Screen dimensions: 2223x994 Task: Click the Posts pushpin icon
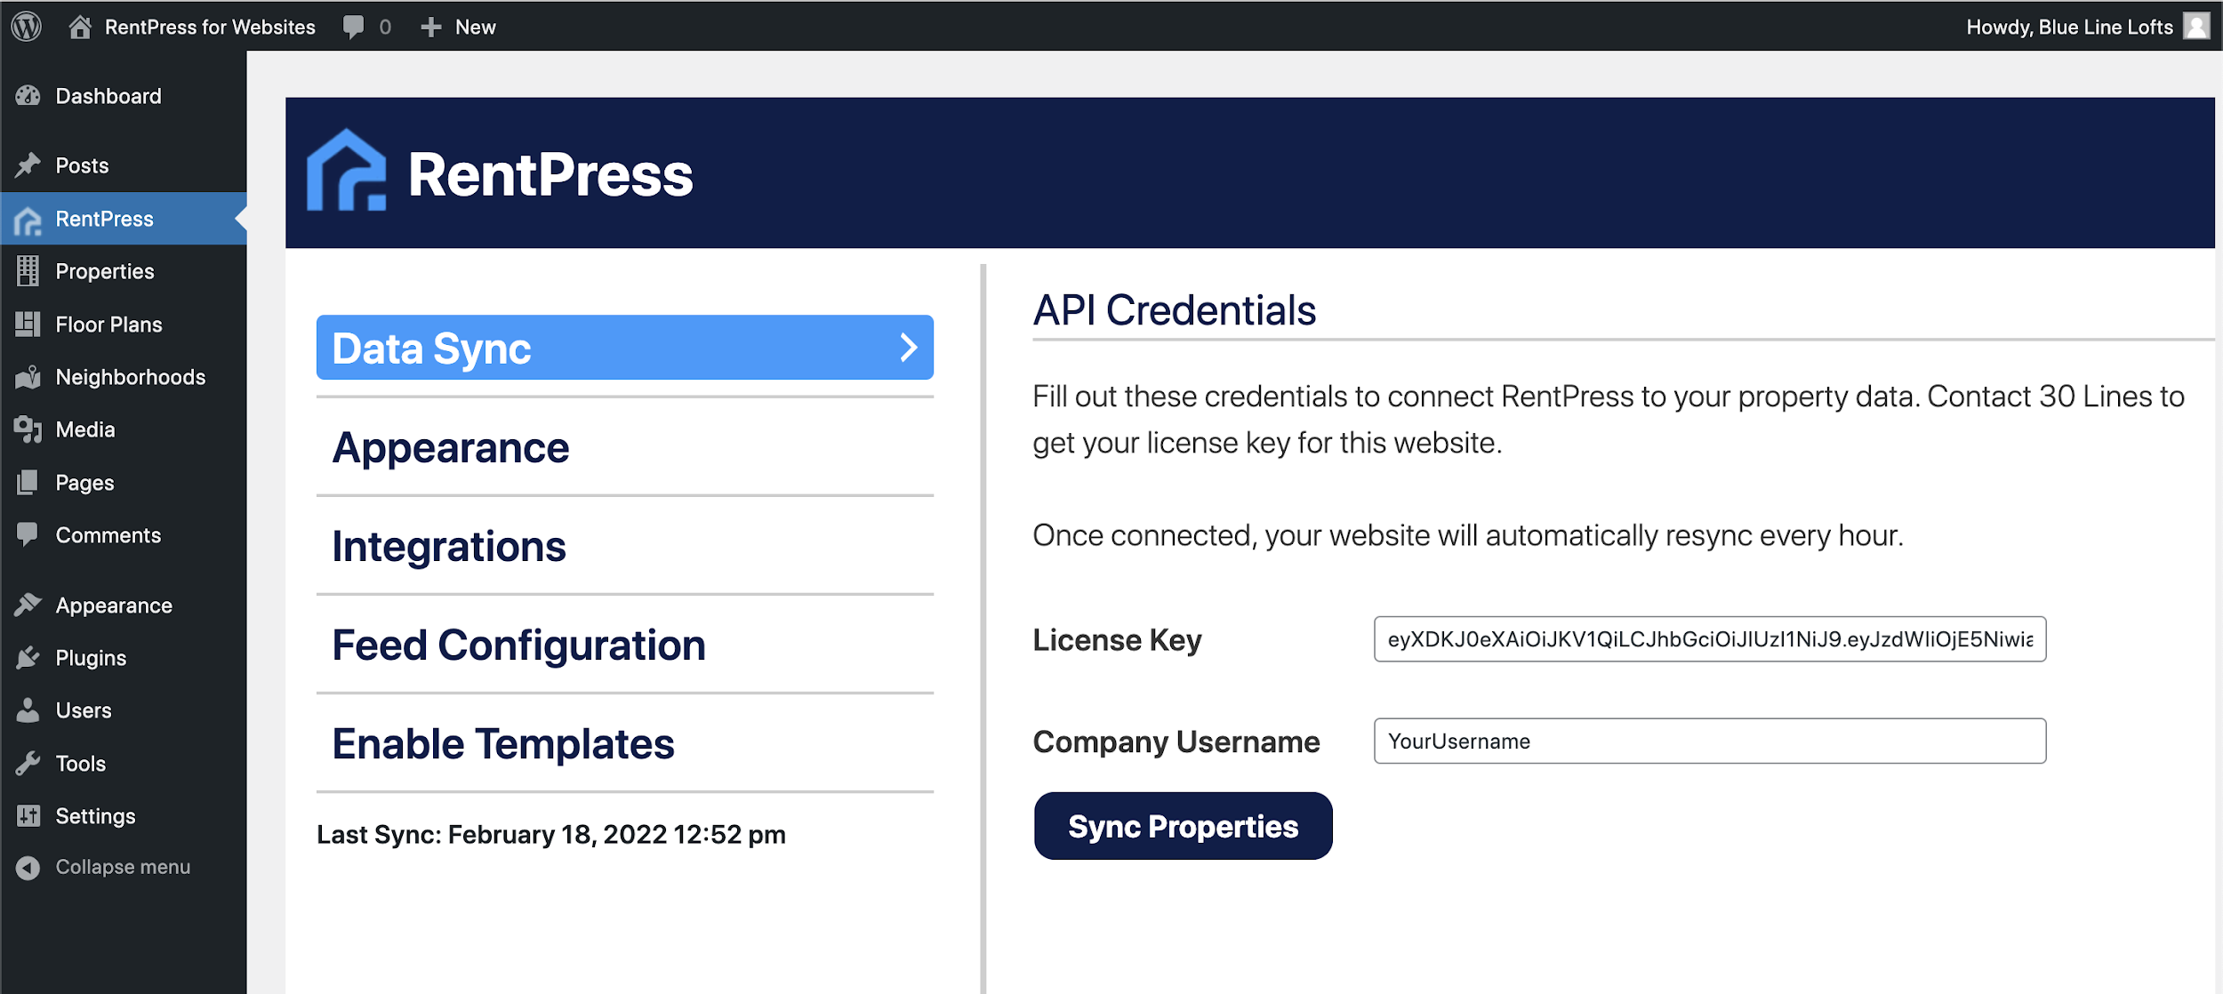28,165
